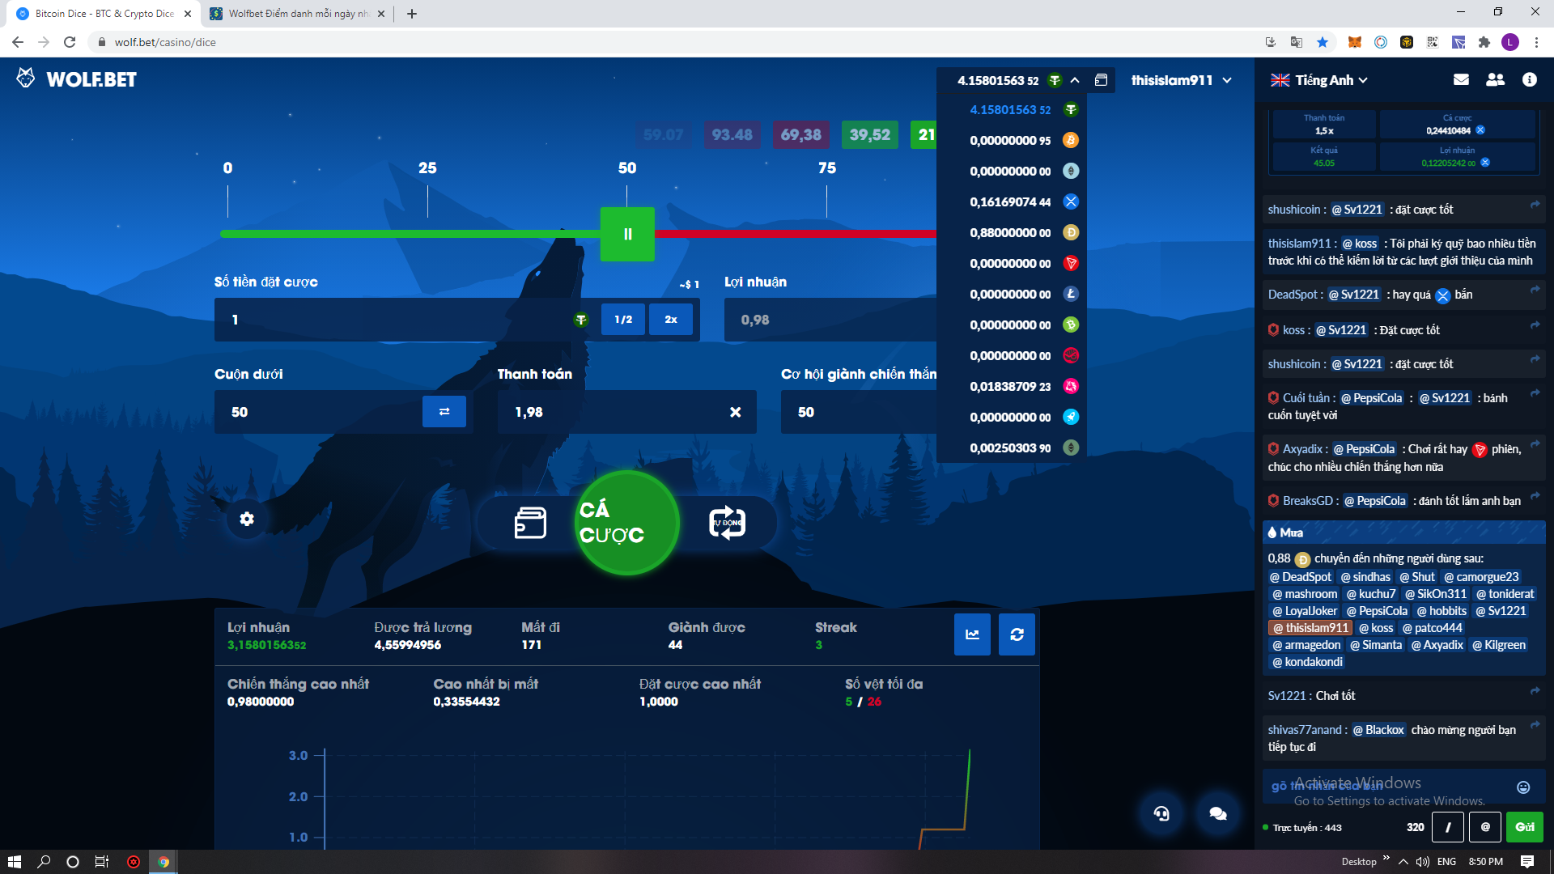This screenshot has width=1554, height=874.
Task: Toggle roll under/over swap button
Action: click(x=444, y=412)
